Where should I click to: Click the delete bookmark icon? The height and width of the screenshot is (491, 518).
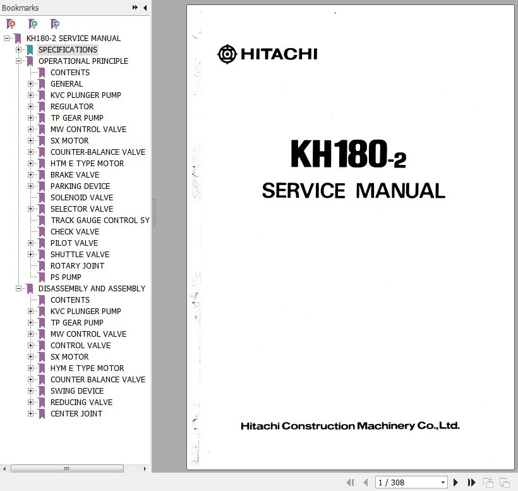click(11, 24)
